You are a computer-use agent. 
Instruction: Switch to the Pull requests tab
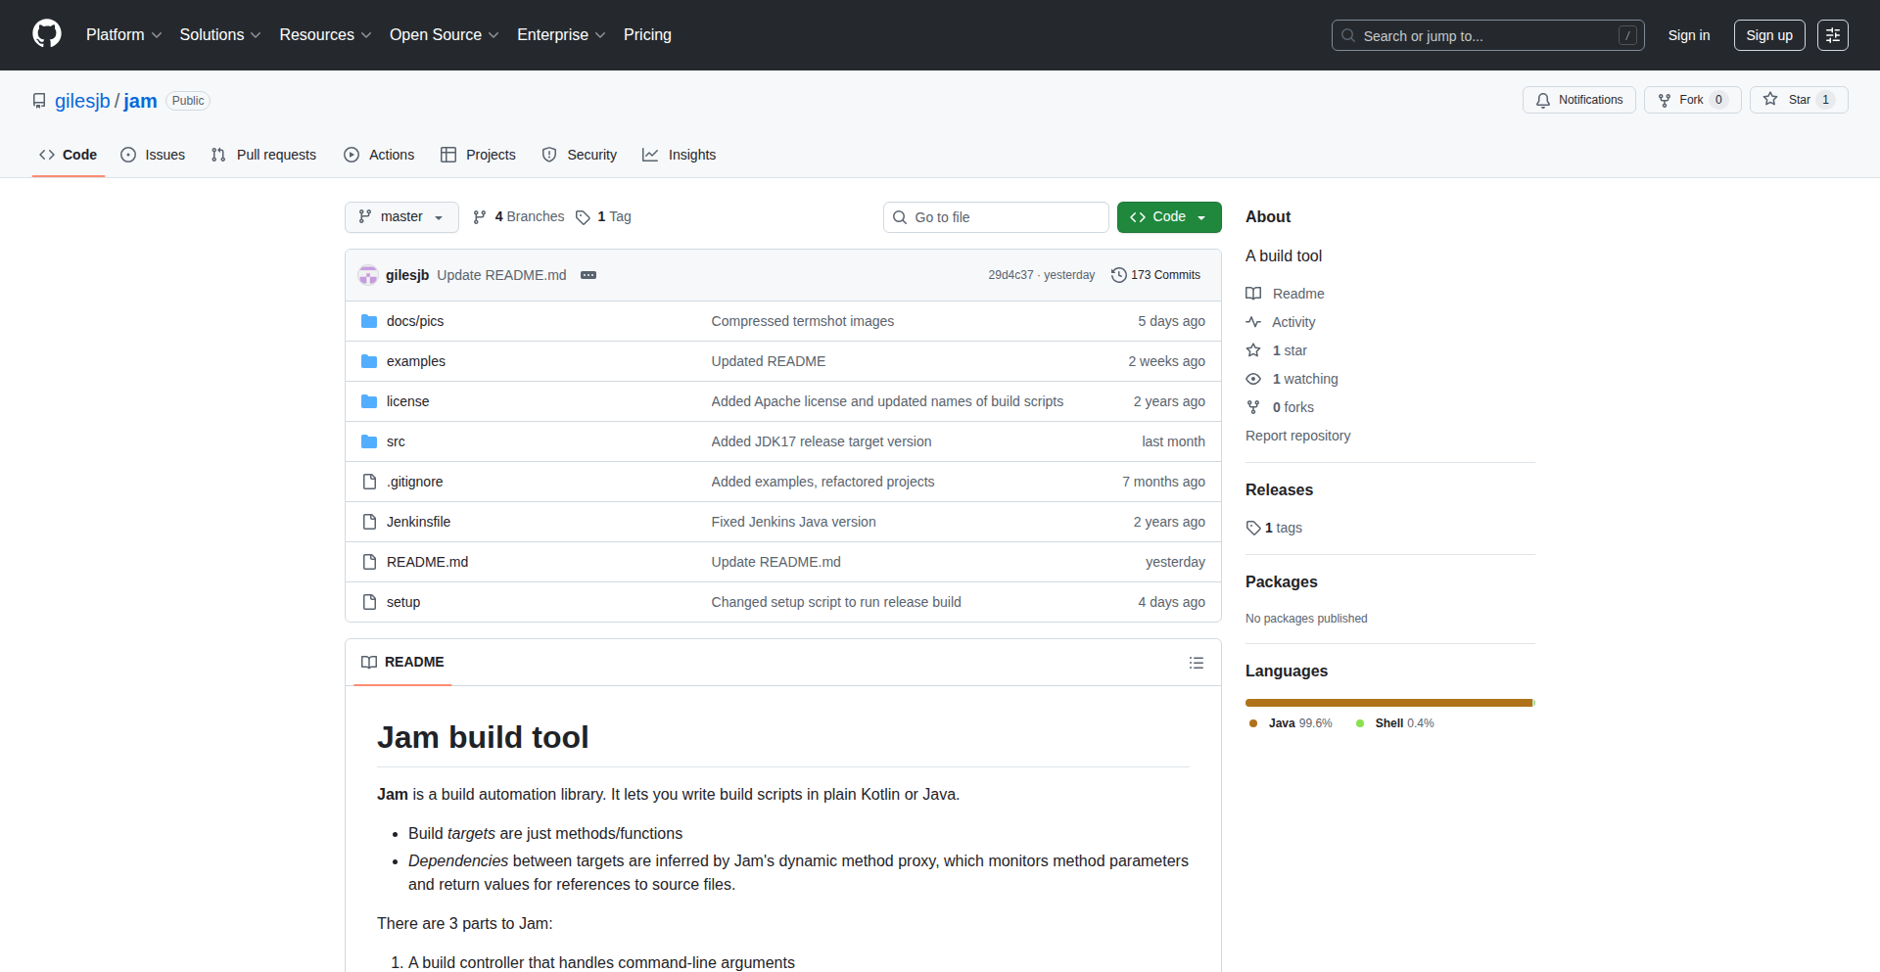click(263, 155)
